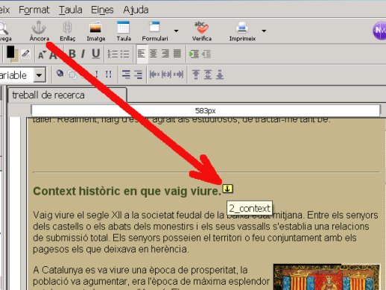This screenshot has height=290, width=386.
Task: Toggle bold formatting with the B icon
Action: click(72, 54)
